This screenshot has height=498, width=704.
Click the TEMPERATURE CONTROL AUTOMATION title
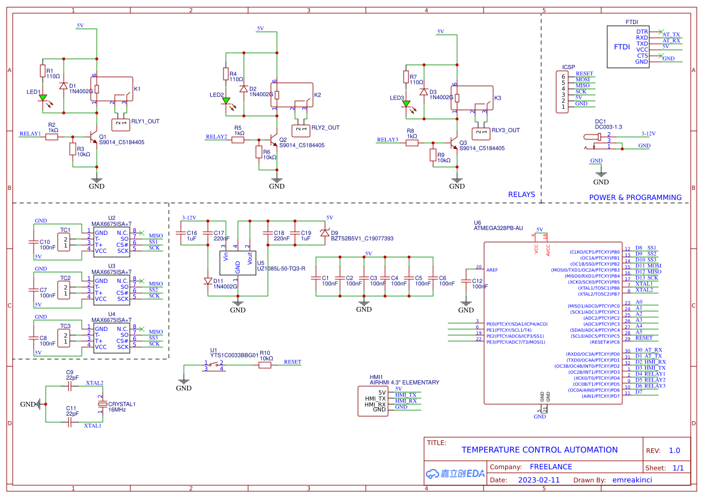tap(539, 450)
